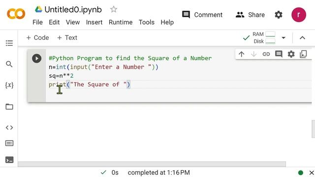Click the Google Drive icon beside the notebook title
315x177 pixels.
(x=38, y=9)
